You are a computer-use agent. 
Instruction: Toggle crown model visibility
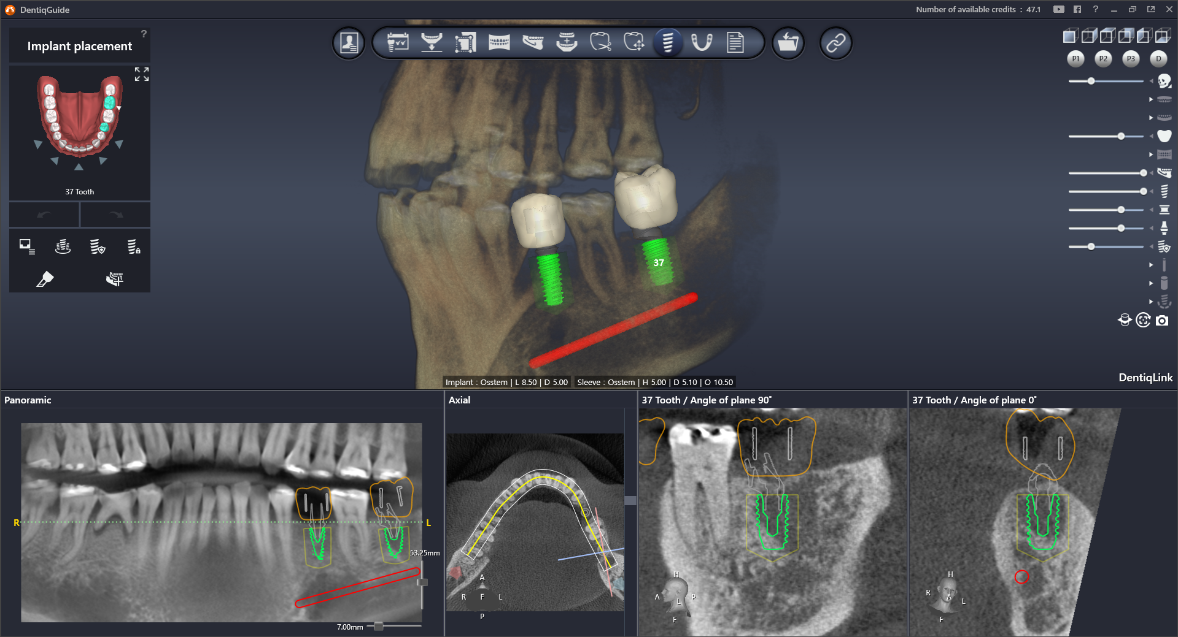pyautogui.click(x=1164, y=136)
